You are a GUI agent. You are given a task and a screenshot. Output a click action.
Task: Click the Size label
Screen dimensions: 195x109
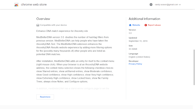pos(131,46)
